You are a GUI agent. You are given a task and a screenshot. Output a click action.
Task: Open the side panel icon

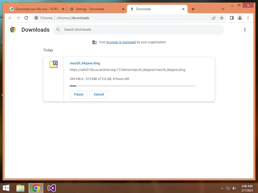(232, 18)
